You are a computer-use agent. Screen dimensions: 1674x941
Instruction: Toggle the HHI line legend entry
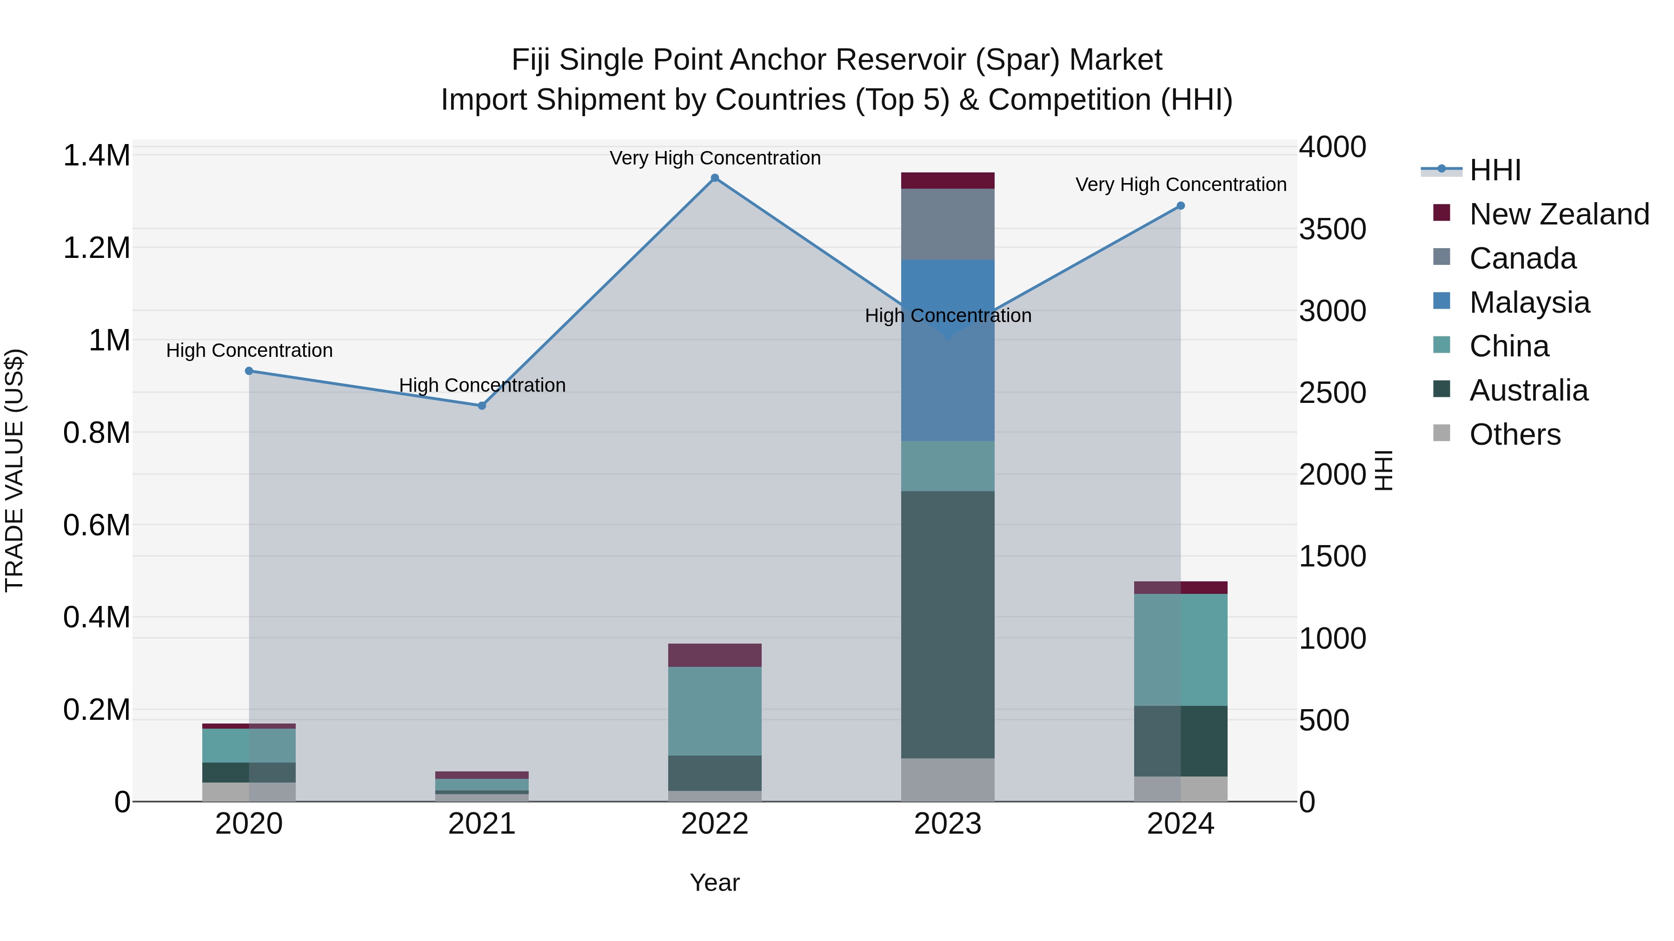point(1471,170)
